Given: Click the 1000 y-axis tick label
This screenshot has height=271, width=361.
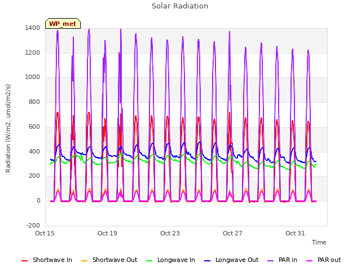Looking at the screenshot, I should [x=33, y=77].
